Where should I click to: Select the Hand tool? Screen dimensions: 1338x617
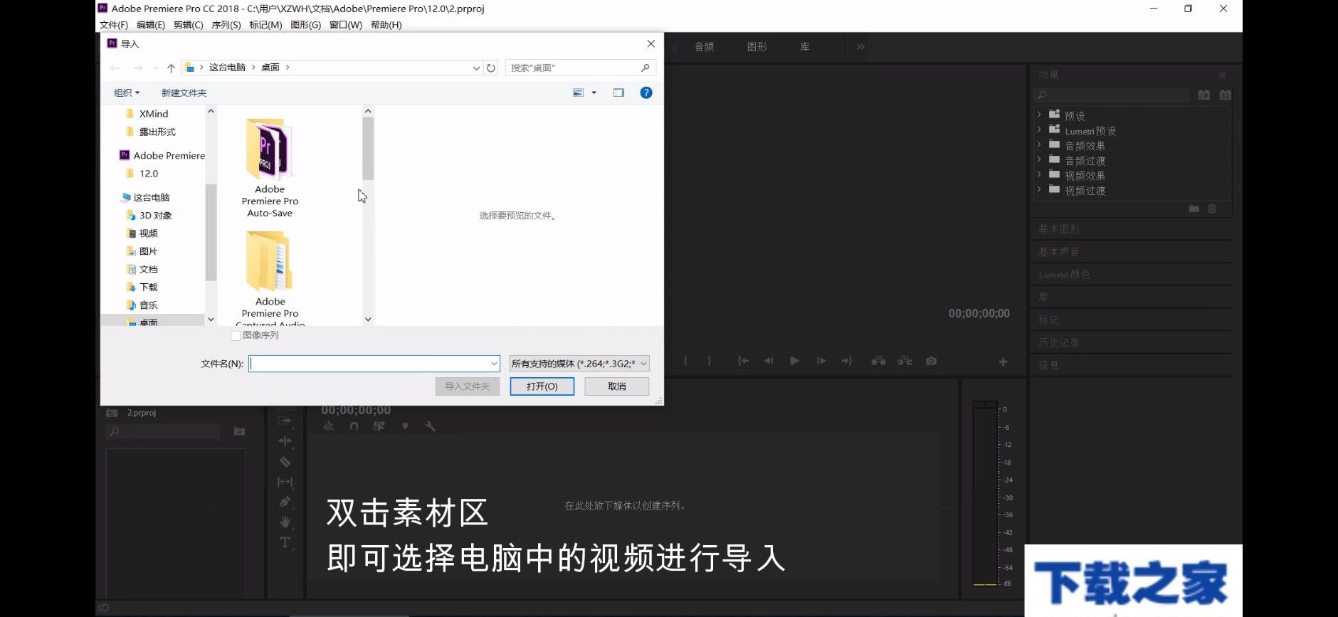[x=285, y=522]
